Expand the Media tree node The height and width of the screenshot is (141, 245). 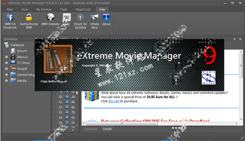pyautogui.click(x=6, y=80)
